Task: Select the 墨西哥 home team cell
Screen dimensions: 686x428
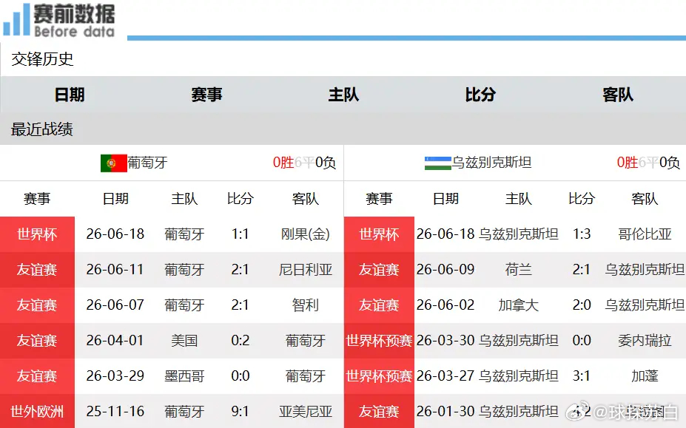Action: tap(184, 376)
